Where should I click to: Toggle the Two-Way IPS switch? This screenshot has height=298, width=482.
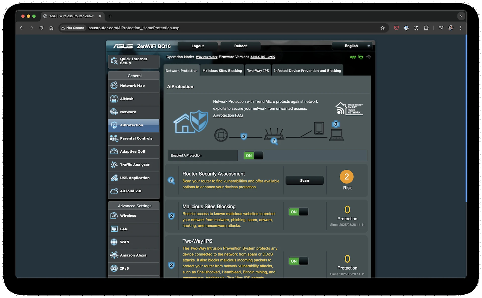pyautogui.click(x=298, y=261)
